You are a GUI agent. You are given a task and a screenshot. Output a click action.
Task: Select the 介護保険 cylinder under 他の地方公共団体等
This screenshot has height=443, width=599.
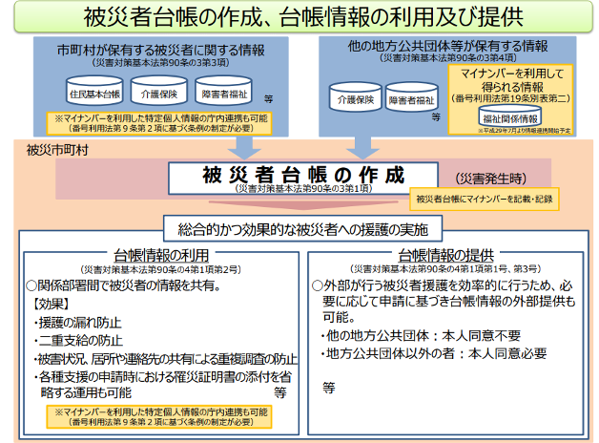356,97
